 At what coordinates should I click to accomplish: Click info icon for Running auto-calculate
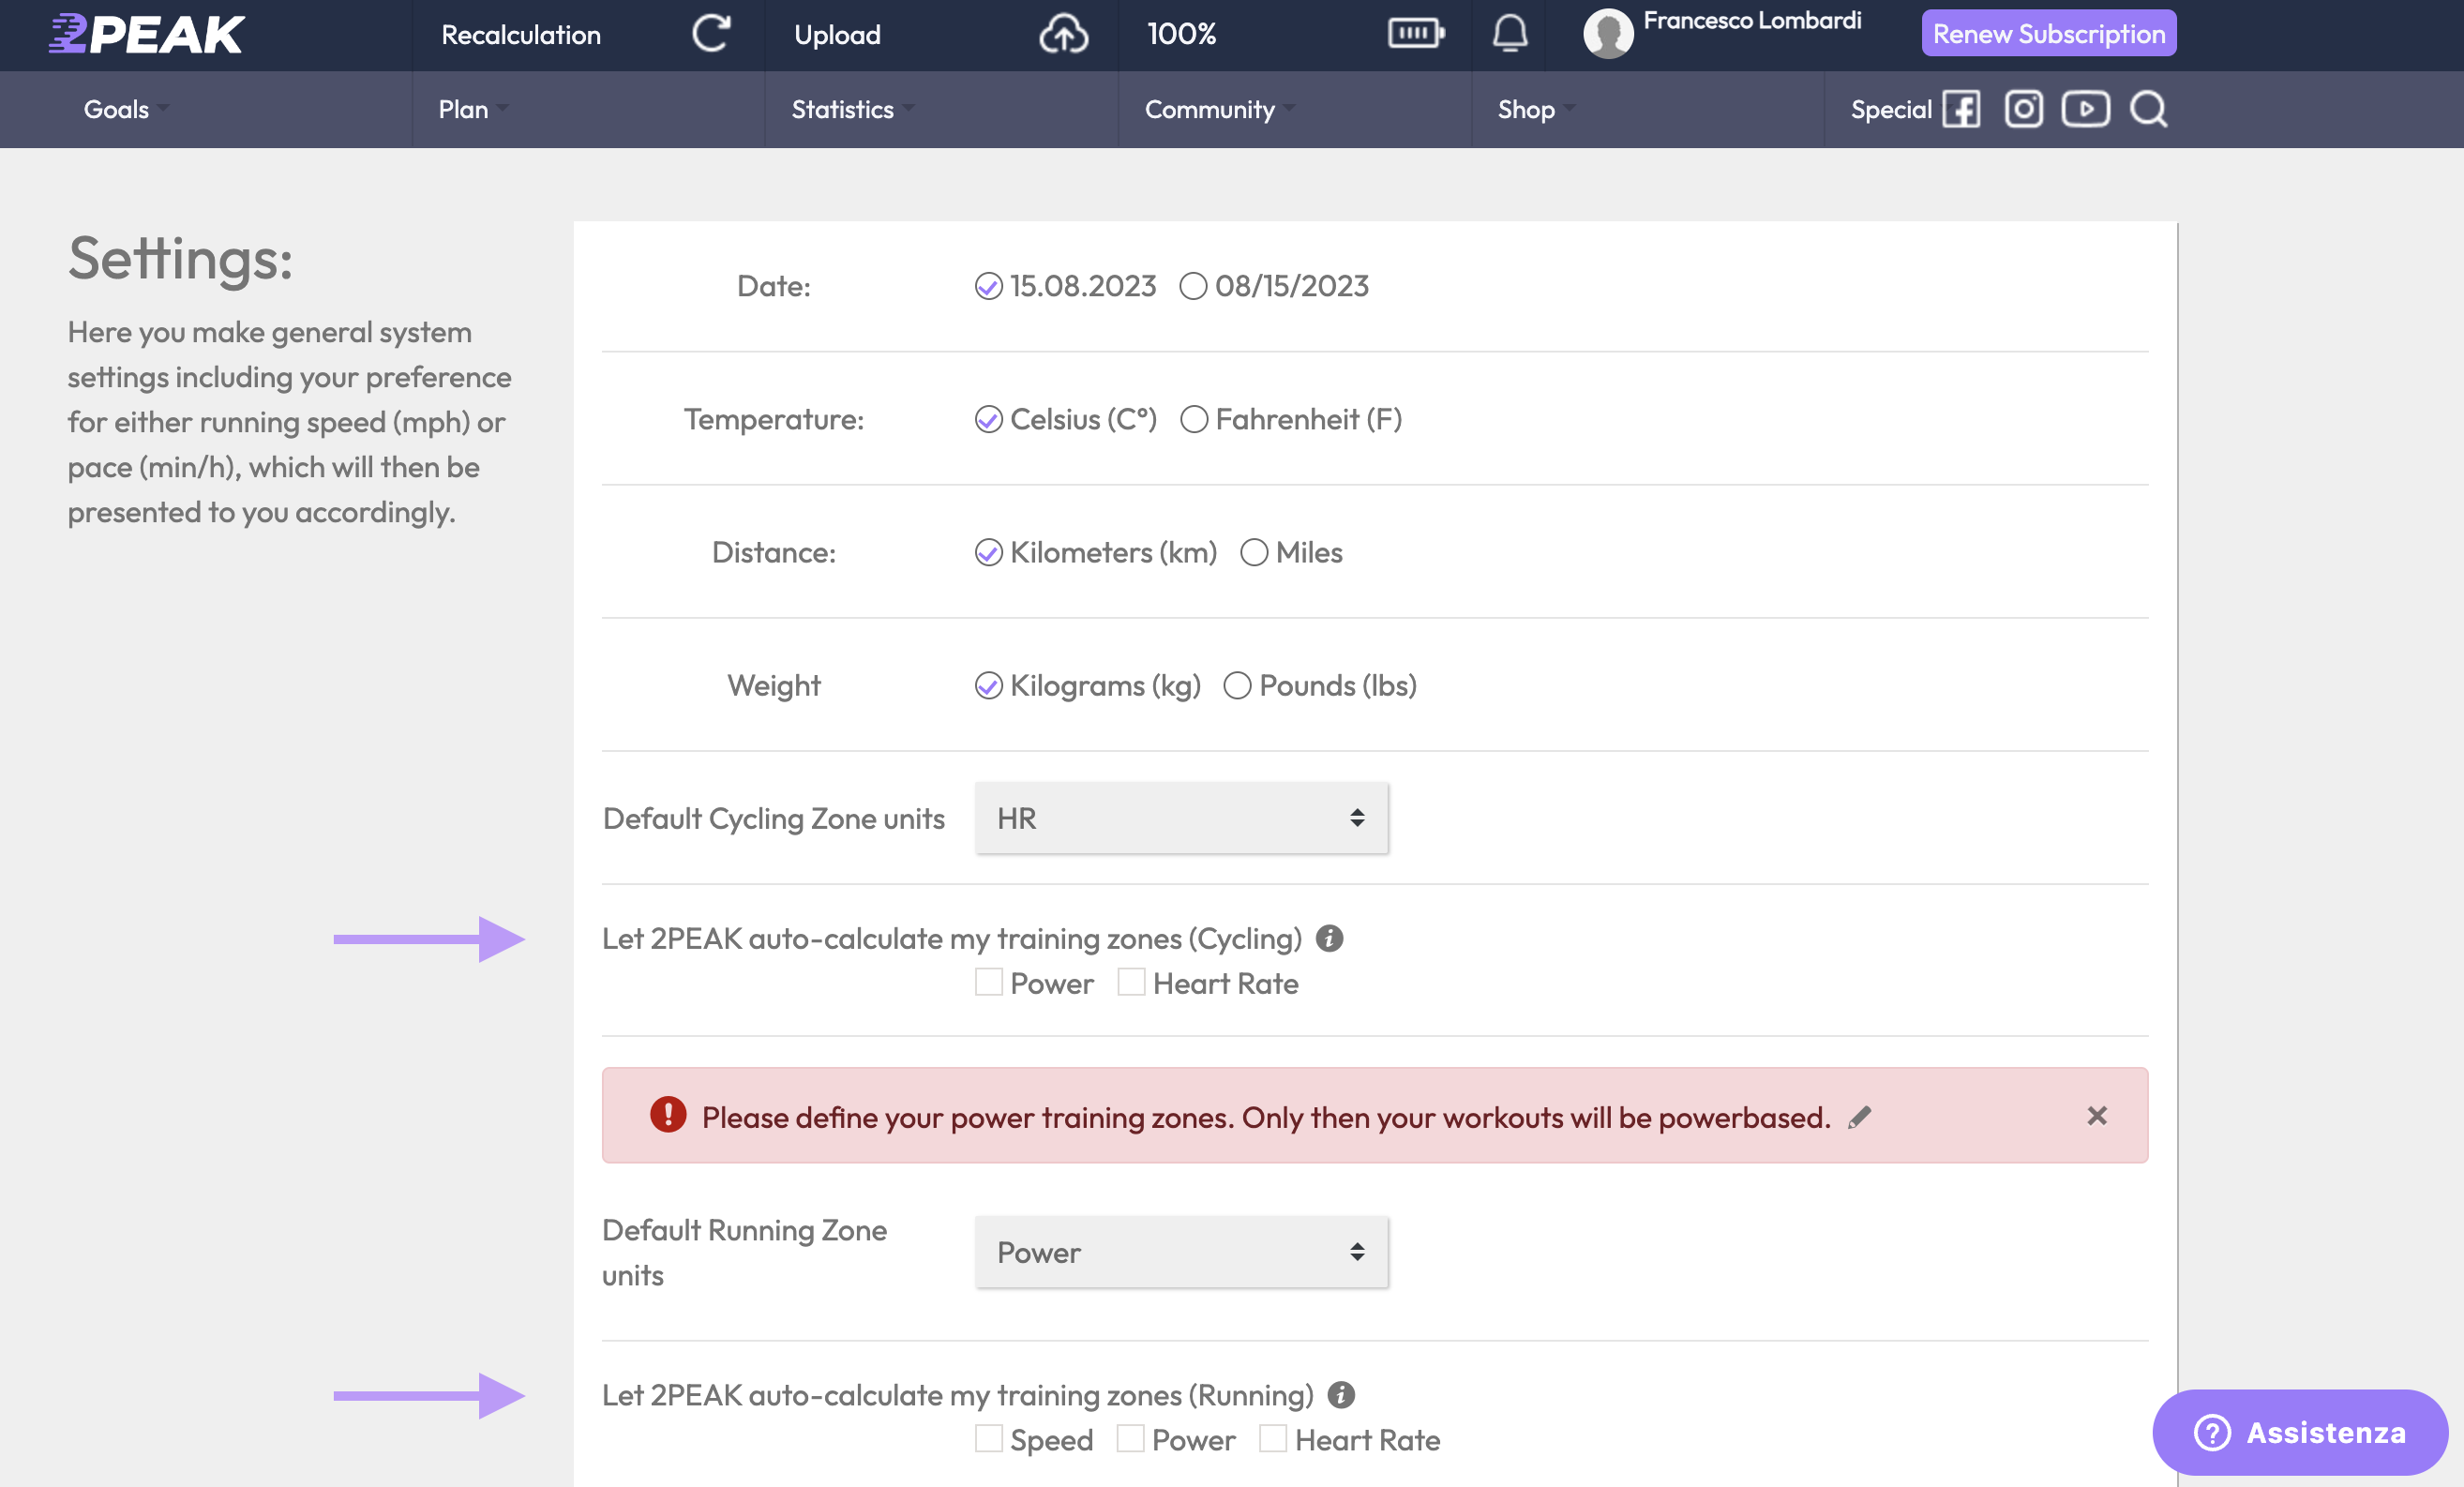[x=1341, y=1395]
